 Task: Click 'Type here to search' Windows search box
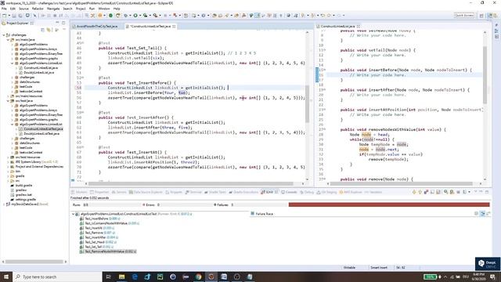[x=57, y=277]
